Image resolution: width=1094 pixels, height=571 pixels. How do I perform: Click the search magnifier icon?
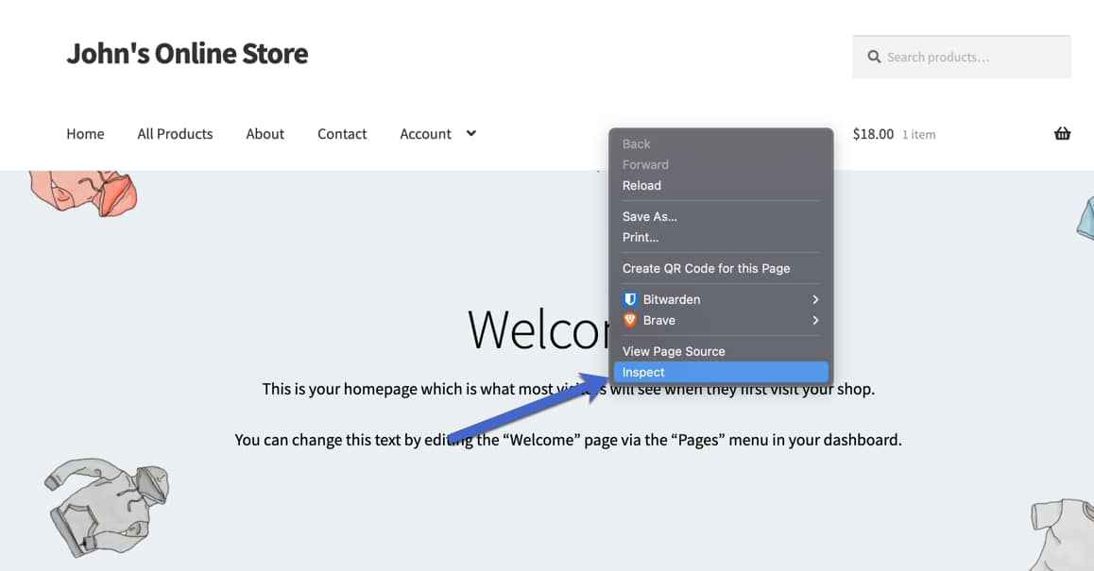tap(874, 57)
